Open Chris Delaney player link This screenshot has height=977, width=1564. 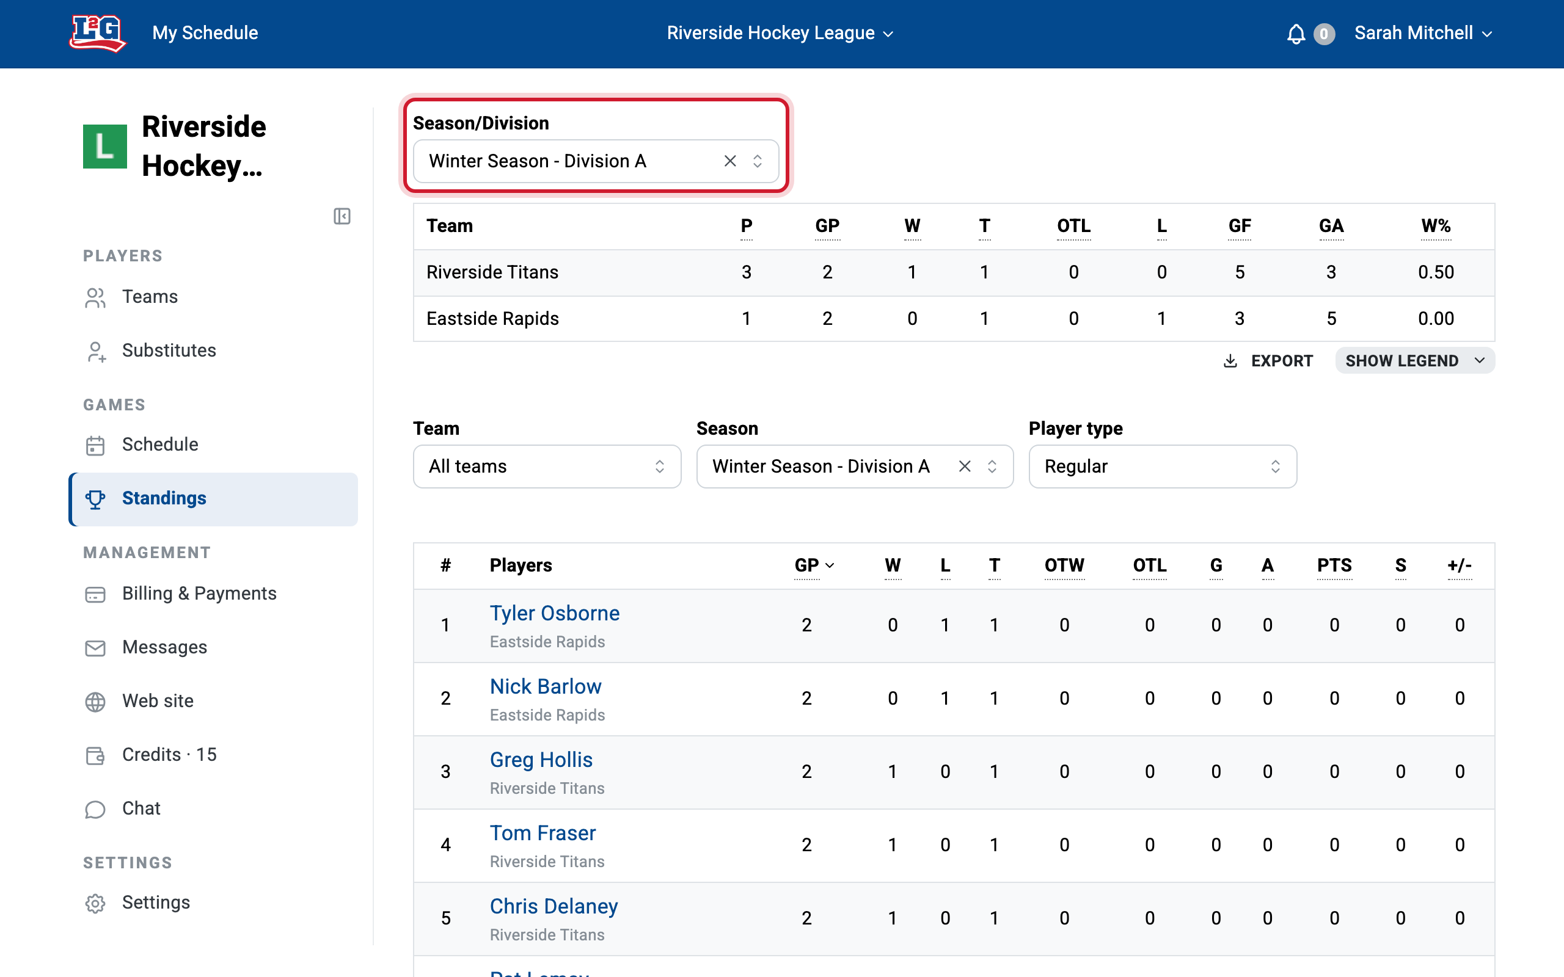point(554,907)
